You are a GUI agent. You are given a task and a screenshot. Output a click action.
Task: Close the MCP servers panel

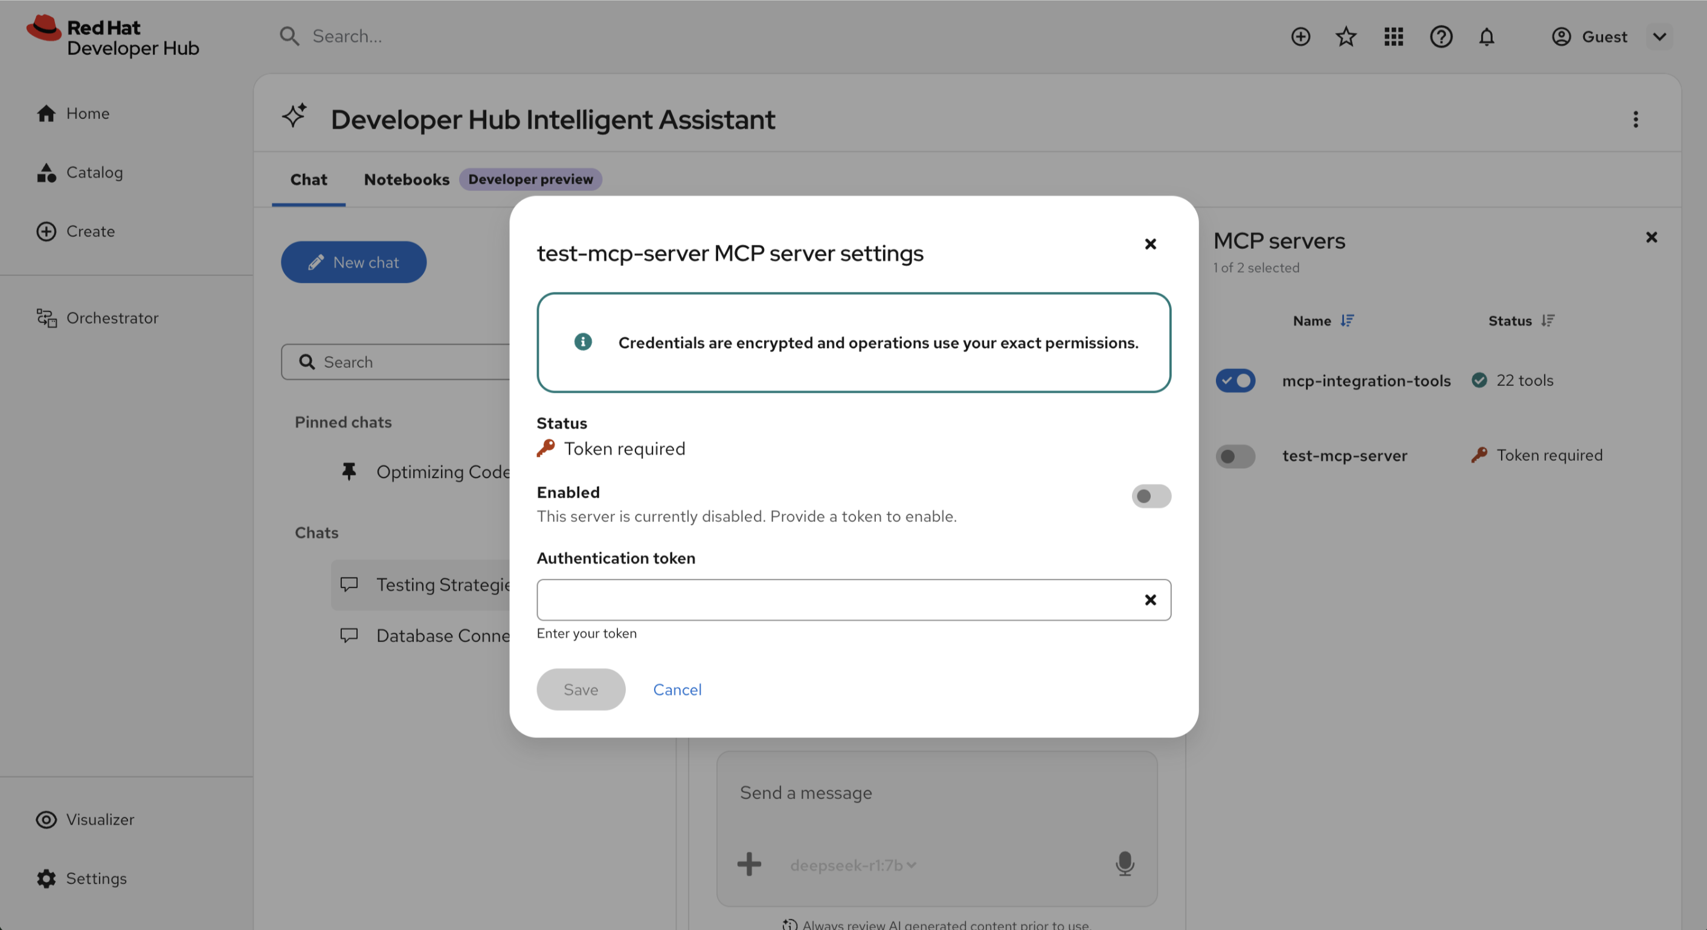[1651, 237]
